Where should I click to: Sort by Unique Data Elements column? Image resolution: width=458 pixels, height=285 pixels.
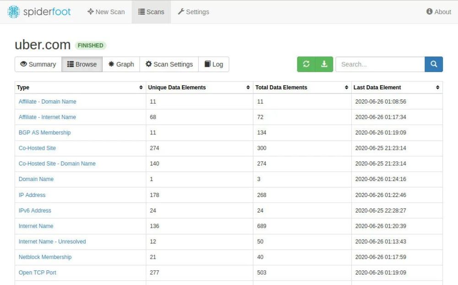pos(248,88)
